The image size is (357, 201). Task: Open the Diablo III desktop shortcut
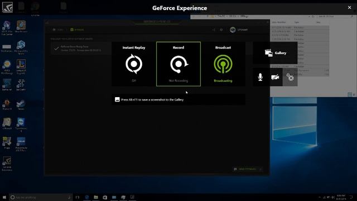coord(7,104)
